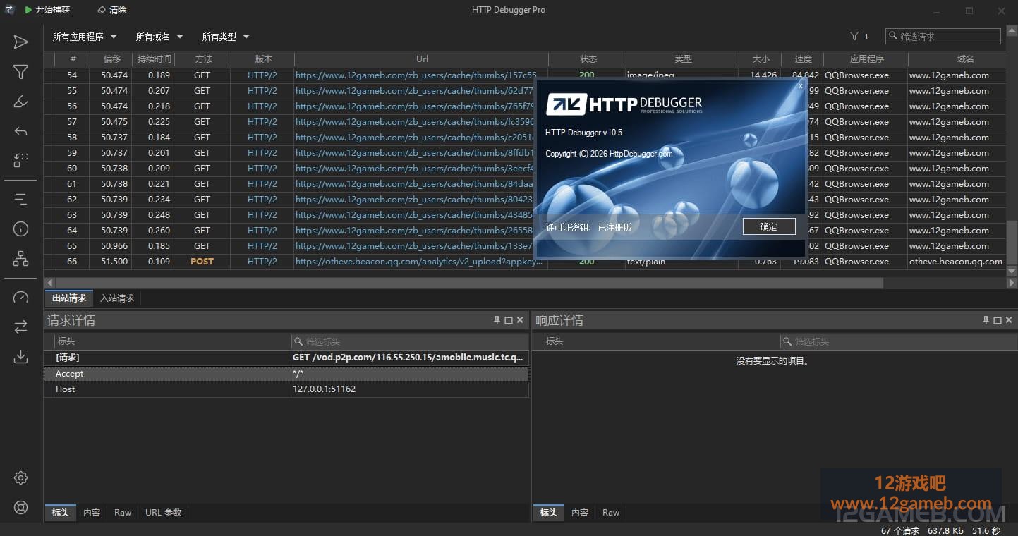Click the request grid vertical scrollbar down arrow

pyautogui.click(x=1012, y=271)
